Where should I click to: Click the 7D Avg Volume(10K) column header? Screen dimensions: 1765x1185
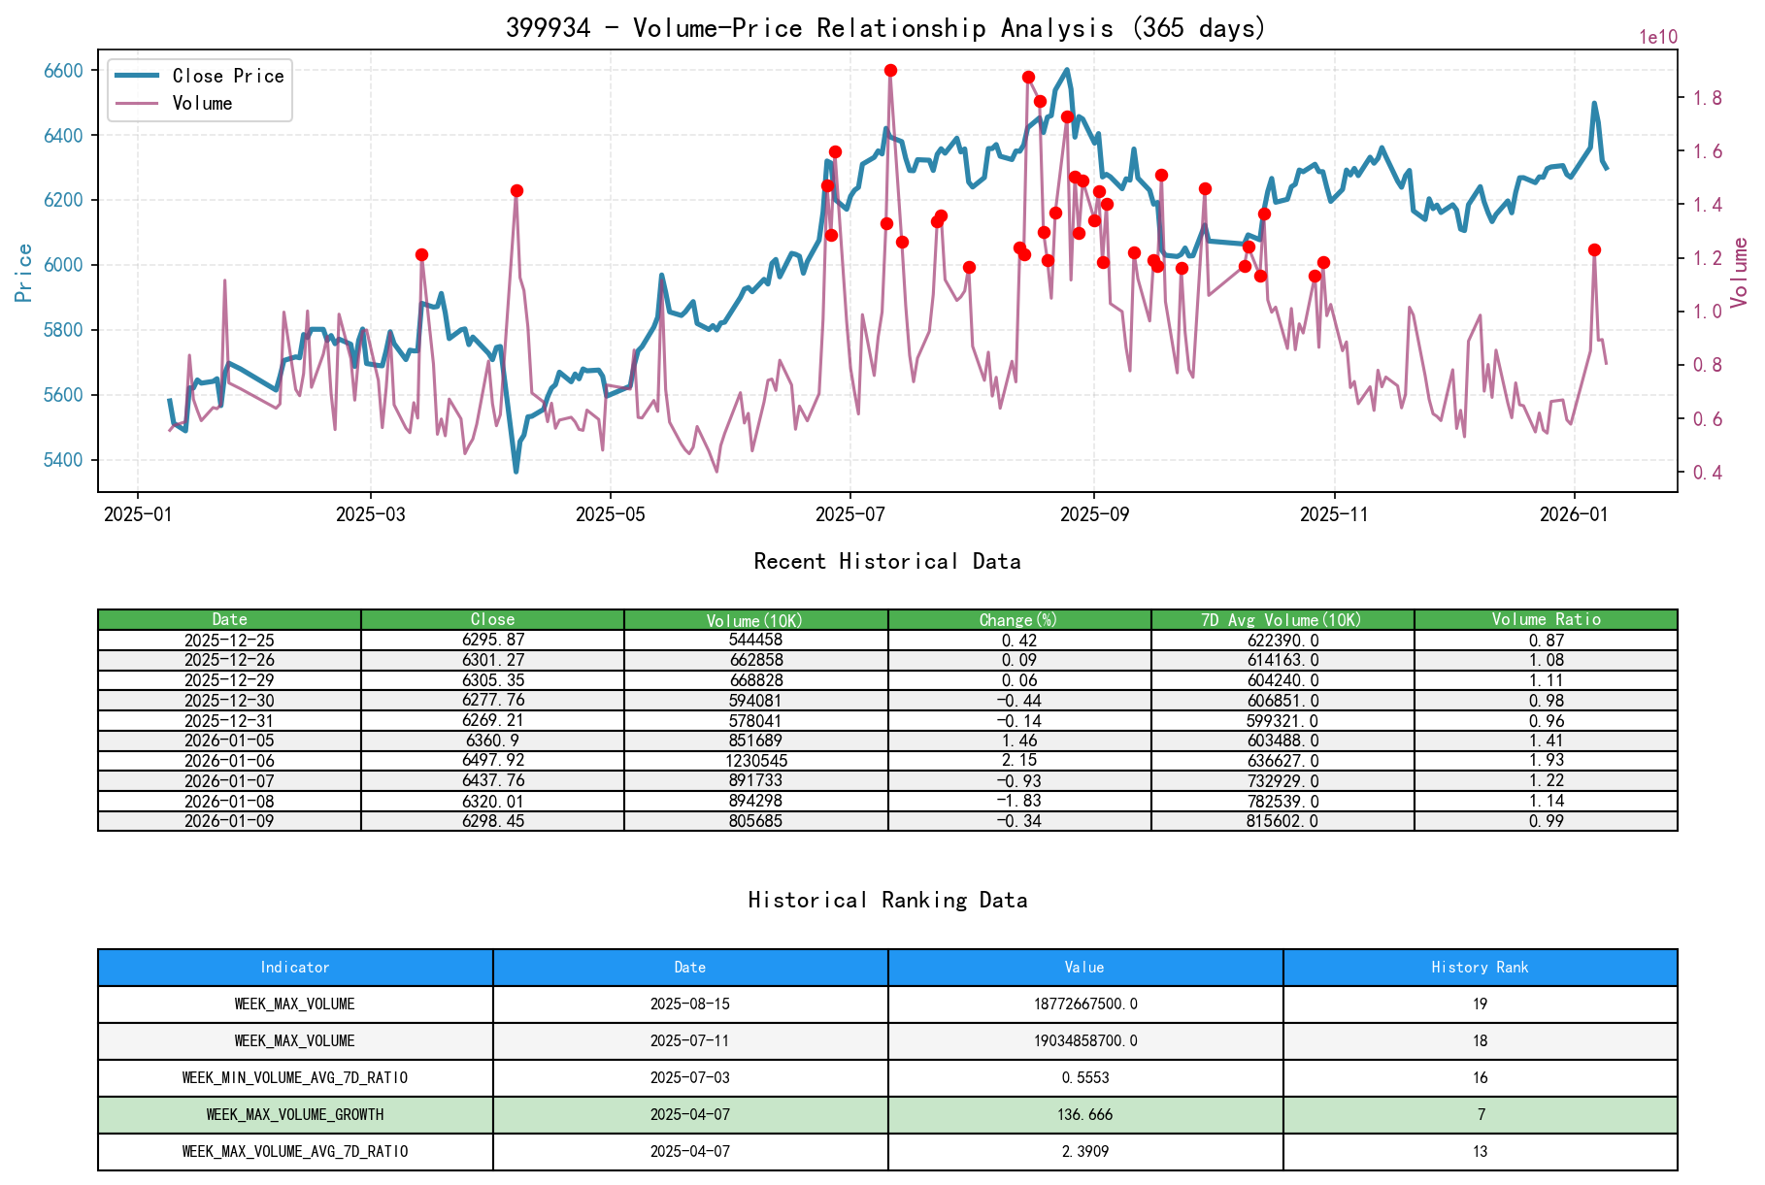[1282, 619]
